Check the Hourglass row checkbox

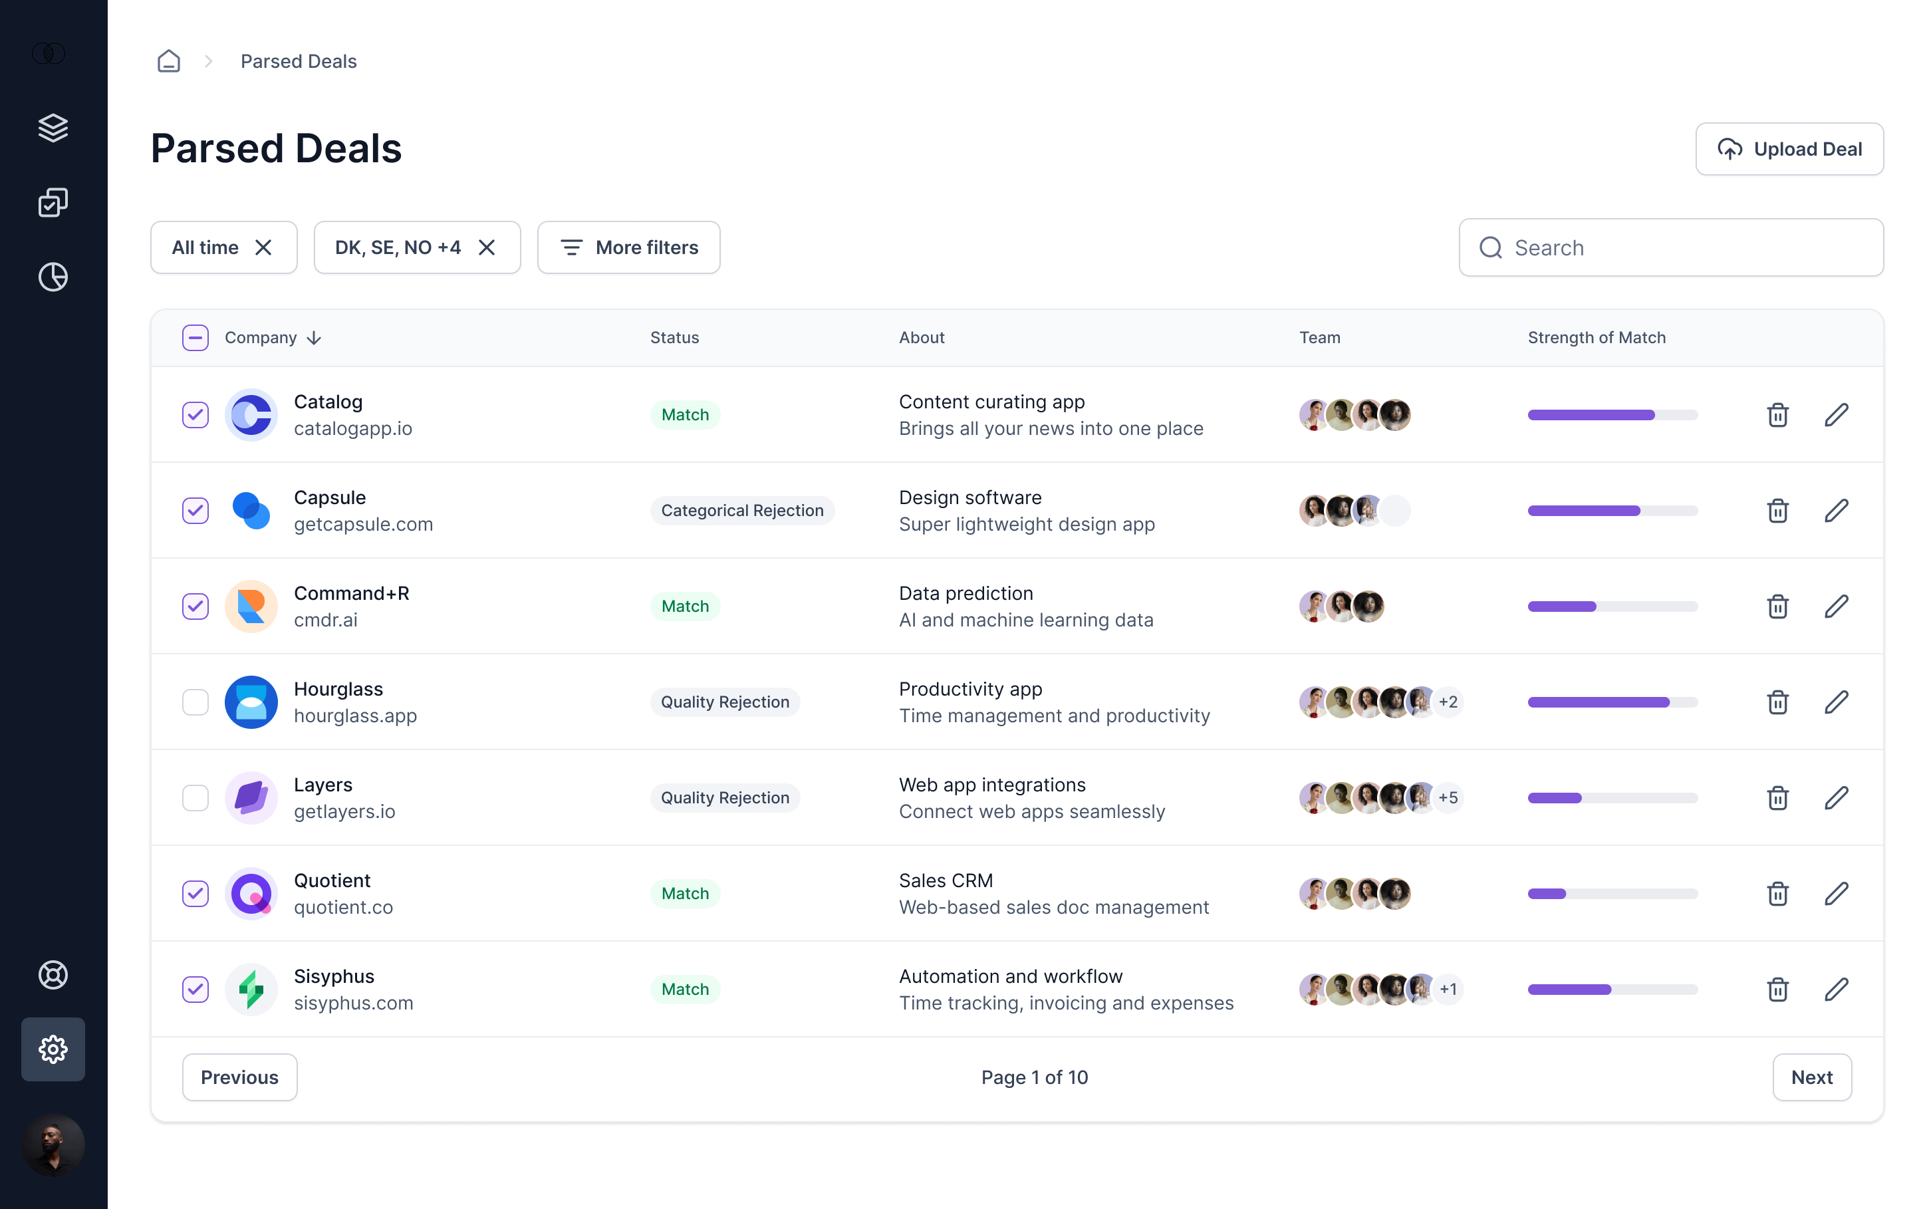[x=195, y=701]
